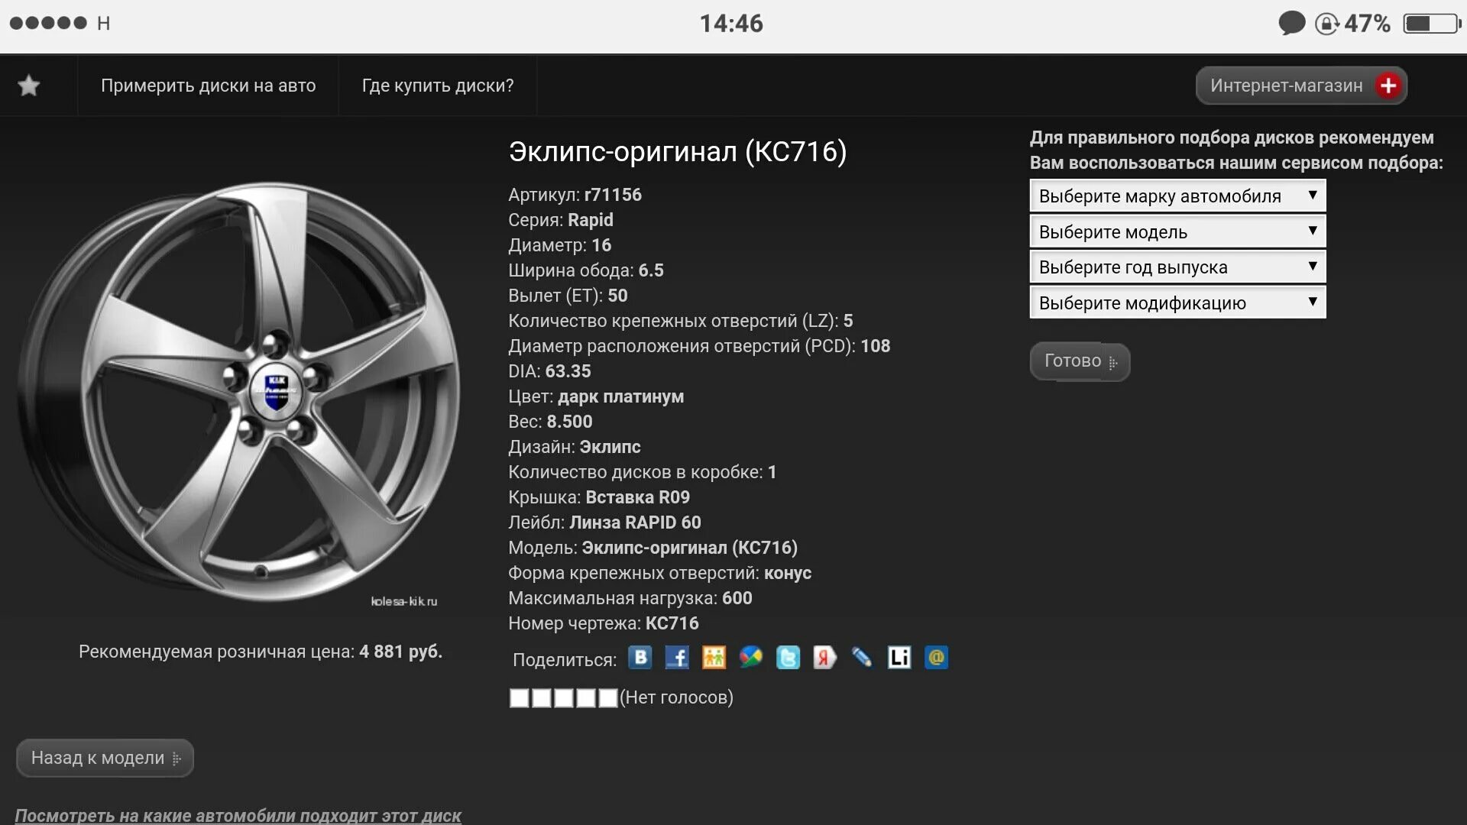Expand the 'Выберите модель' dropdown
Image resolution: width=1467 pixels, height=825 pixels.
tap(1177, 232)
